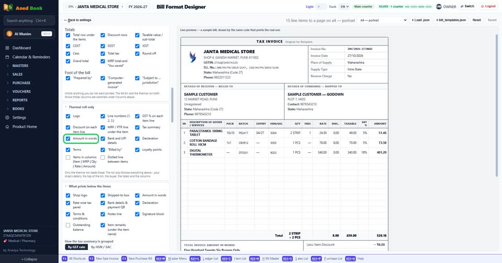Open Settings in the sidebar
502x263 pixels.
click(19, 117)
